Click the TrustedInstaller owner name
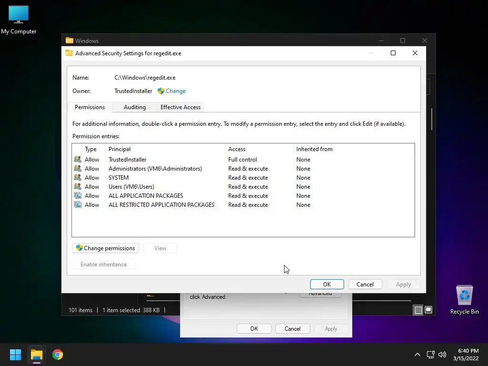This screenshot has width=488, height=366. [133, 91]
